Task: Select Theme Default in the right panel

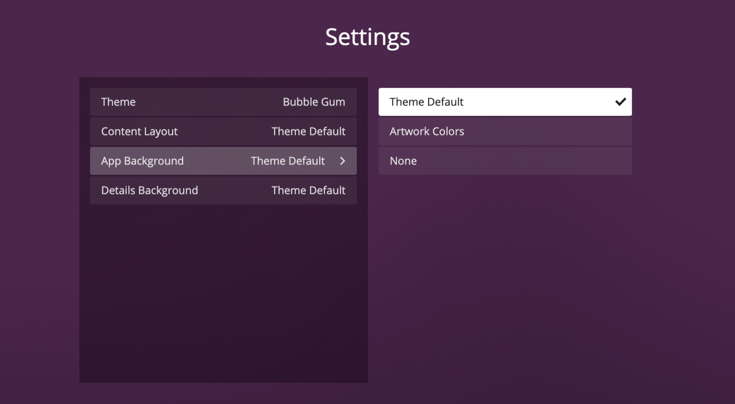Action: [x=505, y=102]
